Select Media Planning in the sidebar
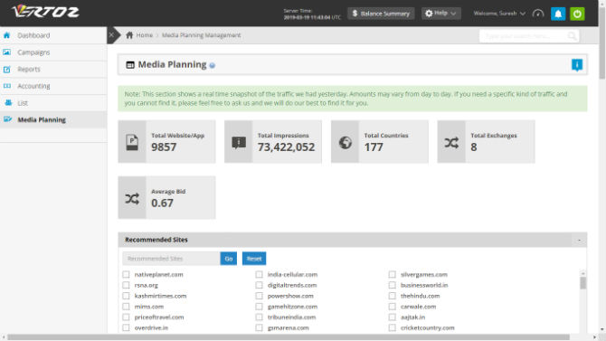606x341 pixels. (53, 119)
